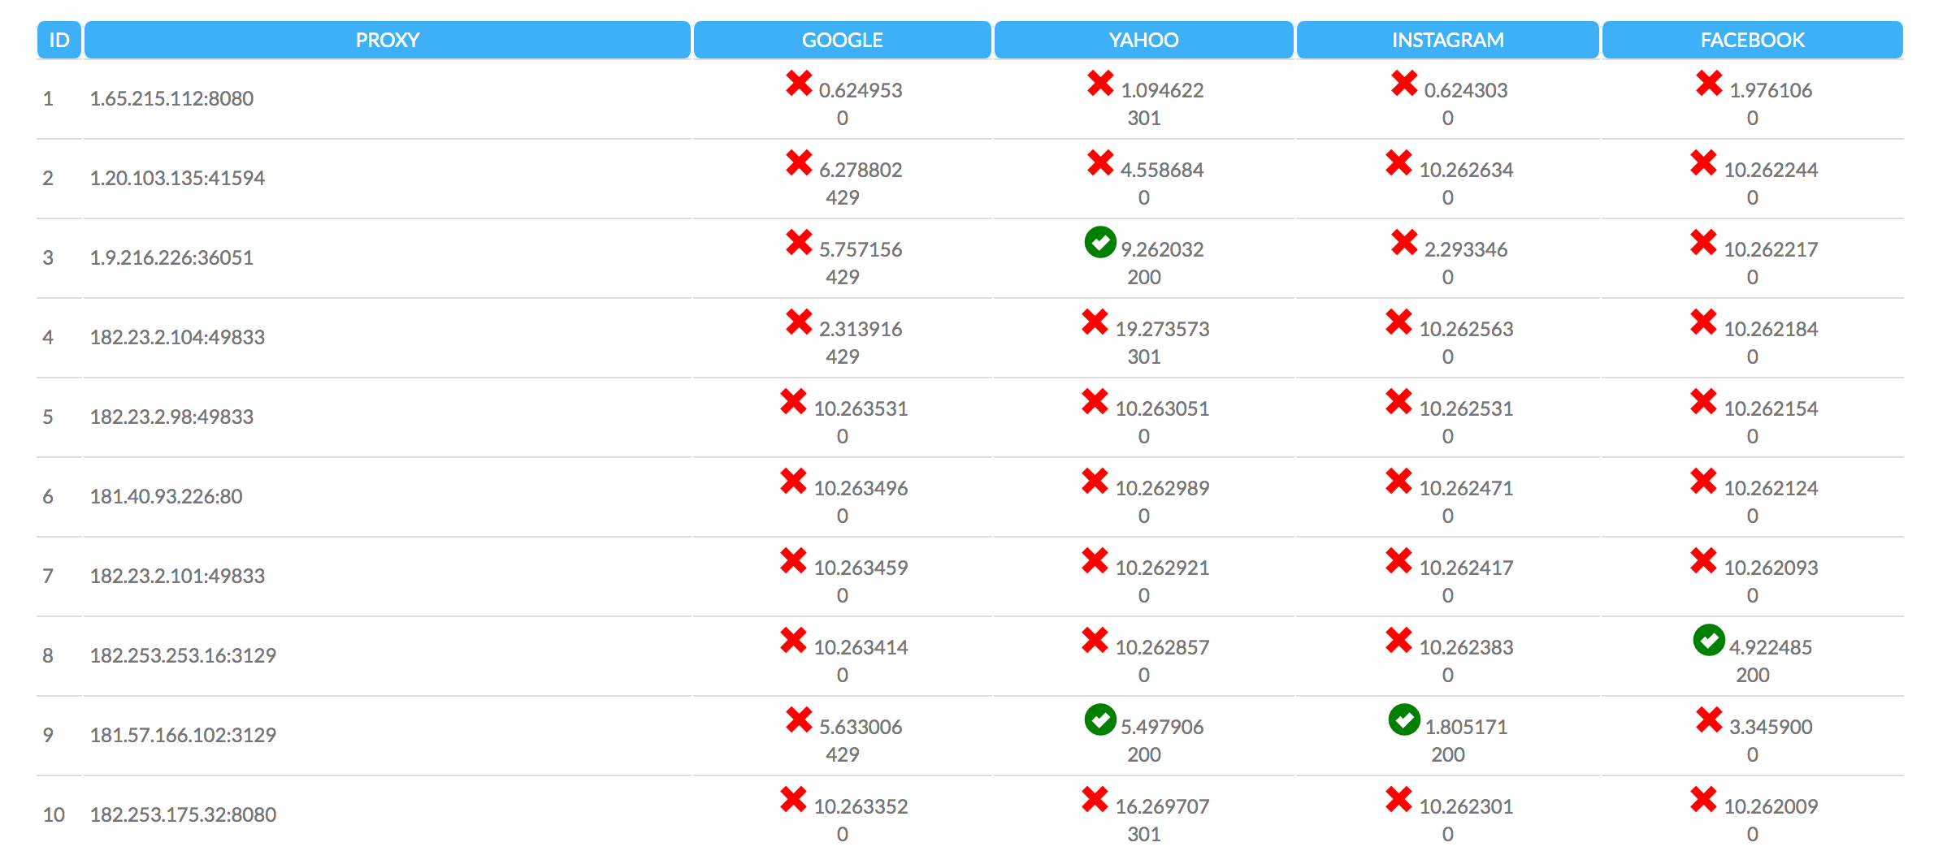1947x851 pixels.
Task: Sort by the PROXY column header
Action: (387, 40)
